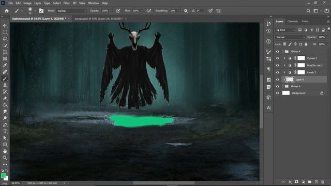This screenshot has width=331, height=186.
Task: Toggle pressure for opacity button
Action: (118, 11)
